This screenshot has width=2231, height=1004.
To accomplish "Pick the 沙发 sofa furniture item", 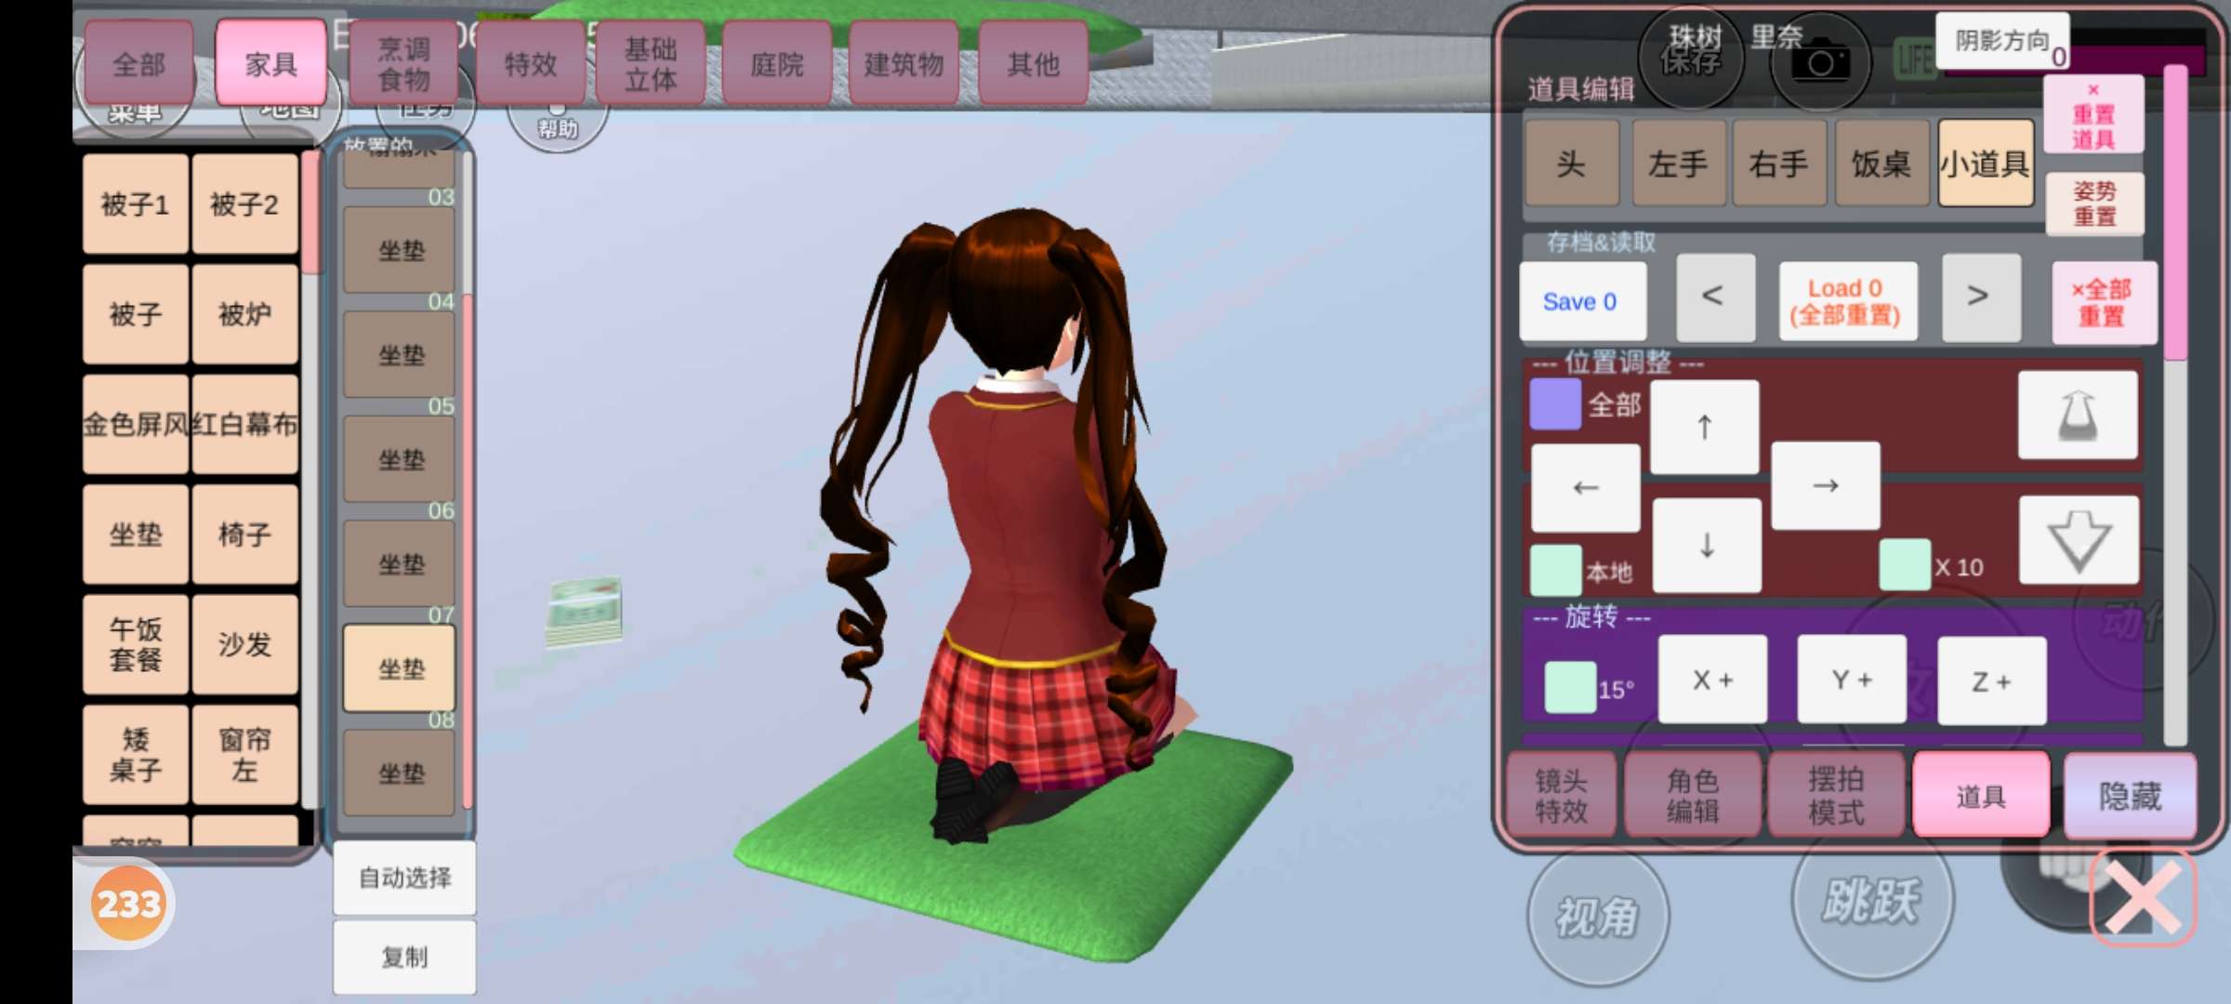I will pos(244,644).
